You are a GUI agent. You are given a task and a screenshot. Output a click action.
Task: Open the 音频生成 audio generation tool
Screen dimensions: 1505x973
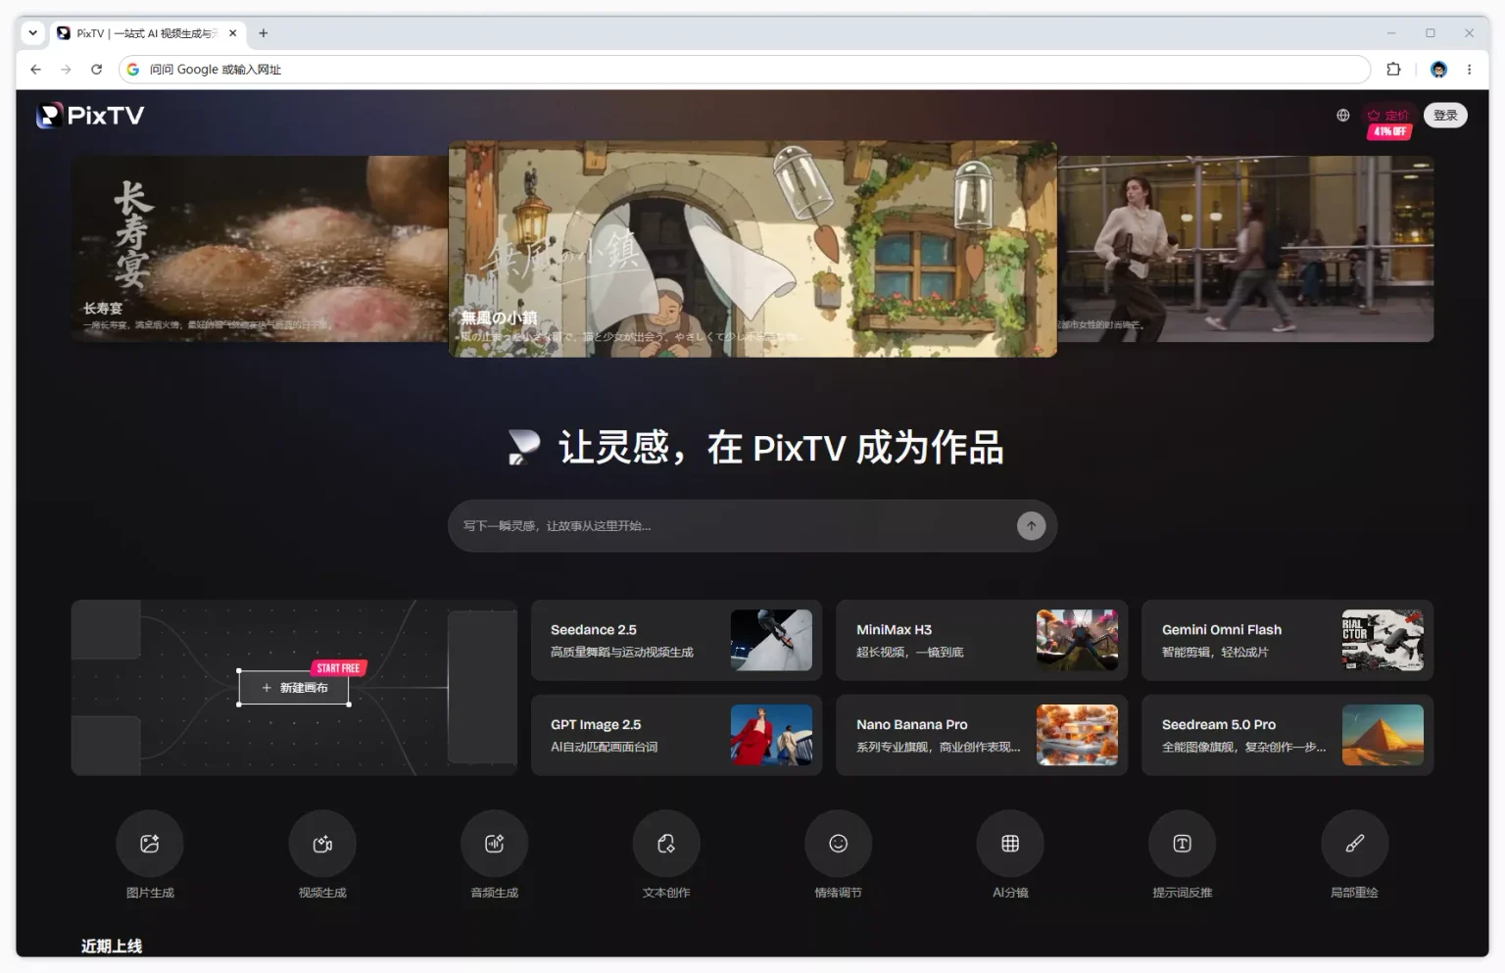494,844
